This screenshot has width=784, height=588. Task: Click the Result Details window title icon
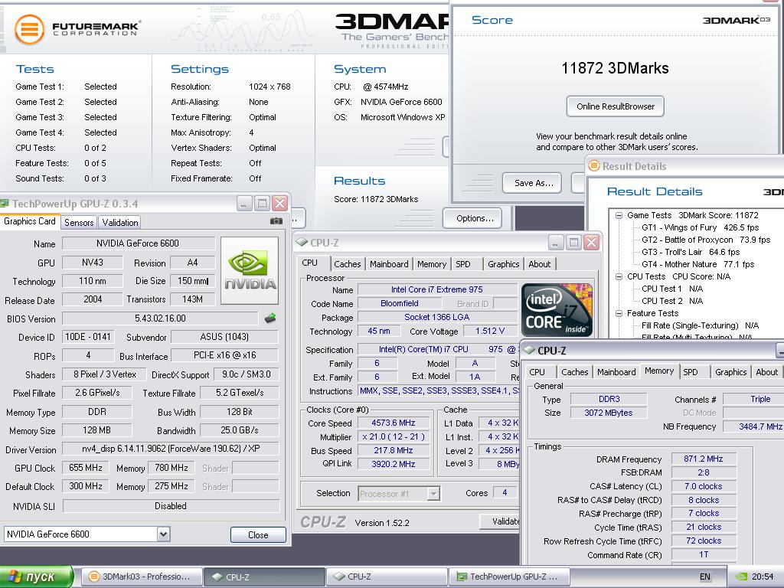click(594, 165)
